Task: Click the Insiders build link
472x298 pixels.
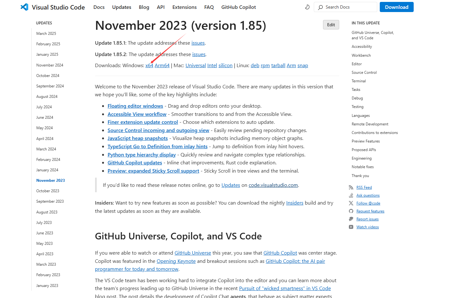Action: point(295,203)
